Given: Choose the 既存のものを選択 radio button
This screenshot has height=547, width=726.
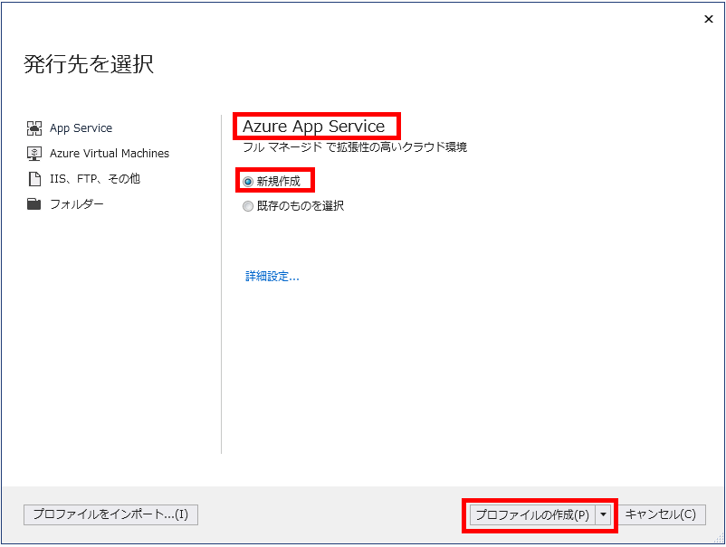Looking at the screenshot, I should 248,206.
